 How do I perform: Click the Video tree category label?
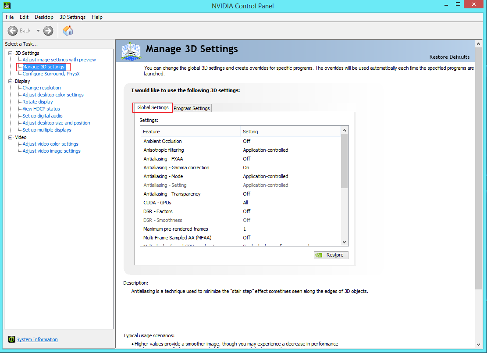[21, 137]
